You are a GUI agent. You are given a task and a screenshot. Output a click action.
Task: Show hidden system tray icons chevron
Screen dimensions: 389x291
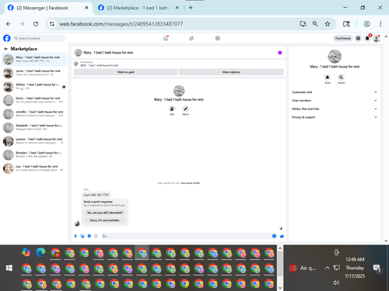point(328,268)
